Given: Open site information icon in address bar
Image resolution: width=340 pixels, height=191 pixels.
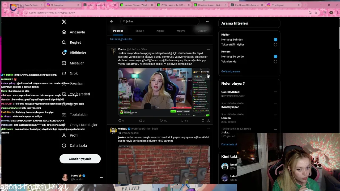Looking at the screenshot, I should click(26, 12).
